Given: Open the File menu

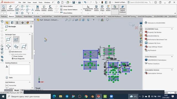Looking at the screenshot, I should tap(20, 2).
